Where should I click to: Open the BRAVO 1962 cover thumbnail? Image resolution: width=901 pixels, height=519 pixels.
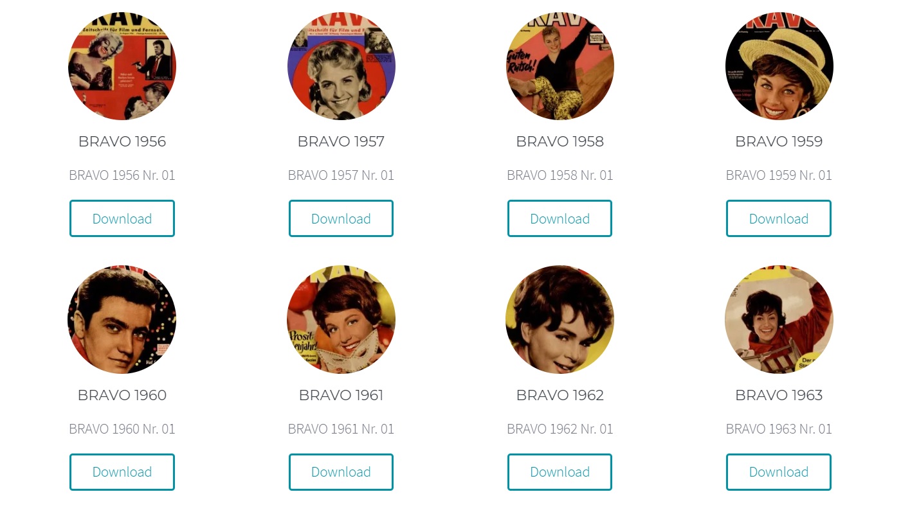coord(560,319)
